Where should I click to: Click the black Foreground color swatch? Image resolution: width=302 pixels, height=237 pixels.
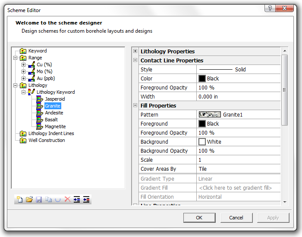[x=202, y=124]
